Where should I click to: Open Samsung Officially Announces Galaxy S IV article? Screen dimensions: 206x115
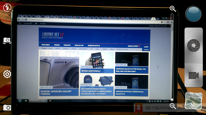(130, 93)
